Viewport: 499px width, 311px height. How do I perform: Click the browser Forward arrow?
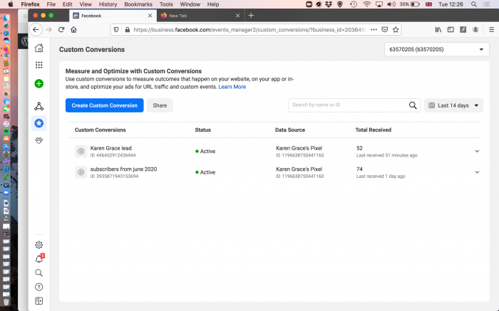[48, 30]
